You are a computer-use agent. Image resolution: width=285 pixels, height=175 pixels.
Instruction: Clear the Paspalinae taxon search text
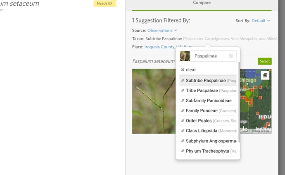click(231, 56)
